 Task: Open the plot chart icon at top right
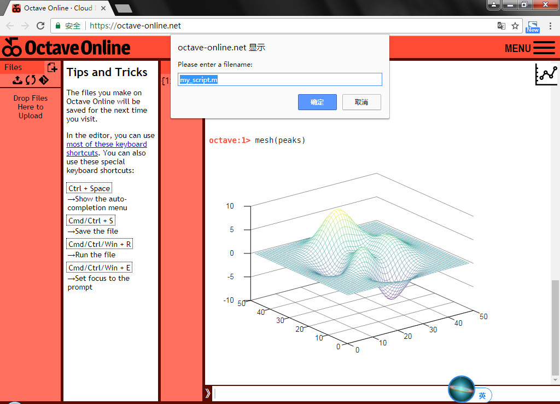(546, 74)
